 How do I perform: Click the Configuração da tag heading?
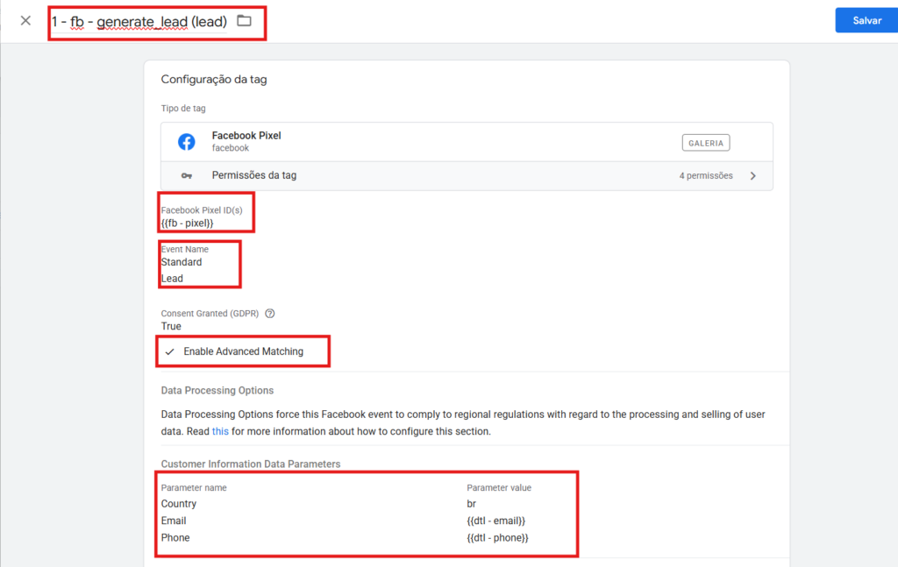214,80
